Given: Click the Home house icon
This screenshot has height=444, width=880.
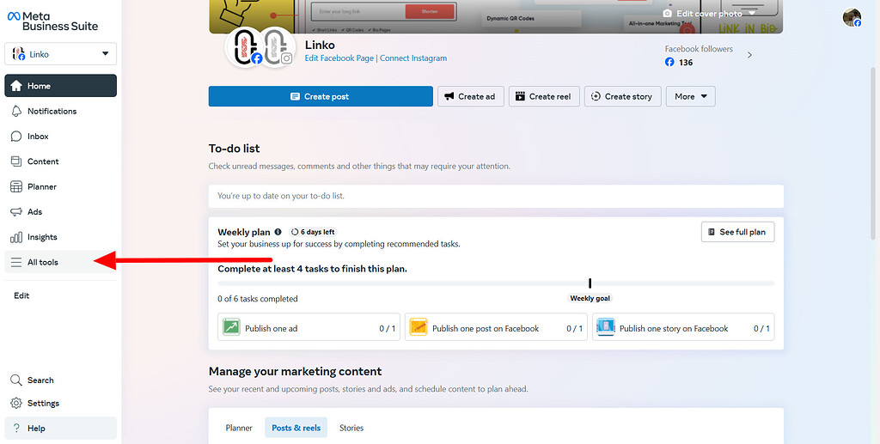Looking at the screenshot, I should 16,86.
